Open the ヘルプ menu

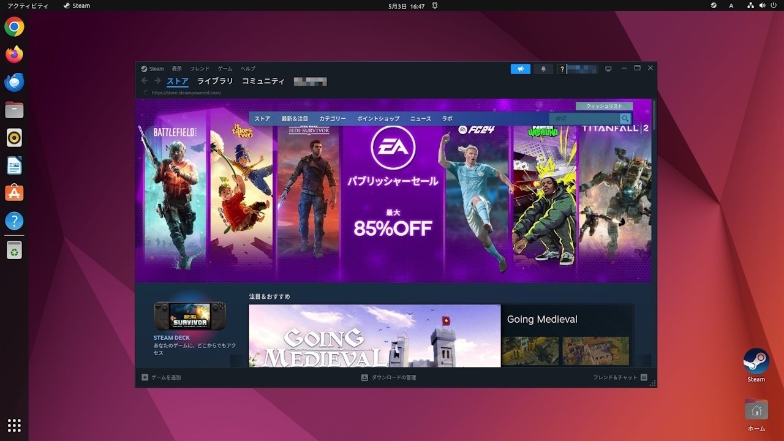pyautogui.click(x=248, y=69)
